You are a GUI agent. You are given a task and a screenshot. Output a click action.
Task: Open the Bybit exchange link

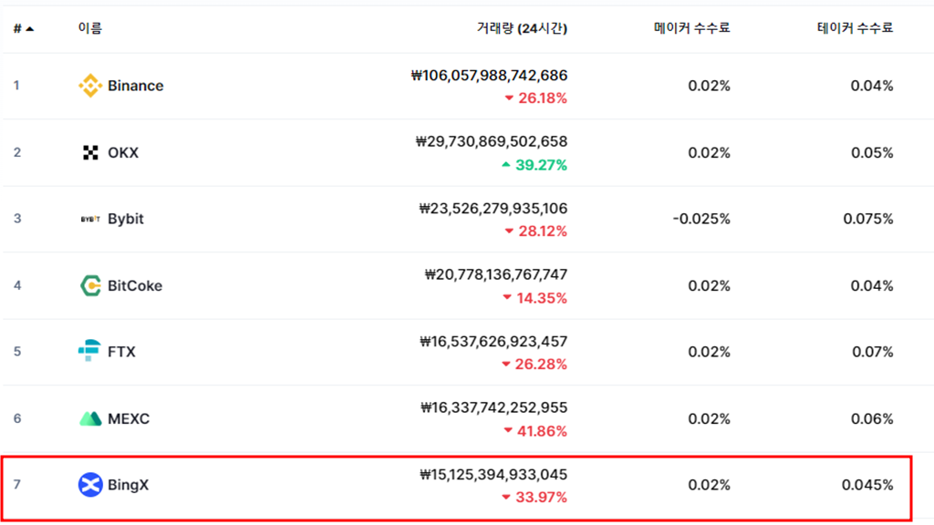[126, 219]
